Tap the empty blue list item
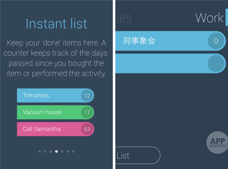Image resolution: width=228 pixels, height=169 pixels. [x=158, y=63]
